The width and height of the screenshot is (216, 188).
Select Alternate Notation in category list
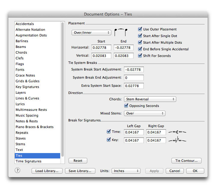point(38,30)
